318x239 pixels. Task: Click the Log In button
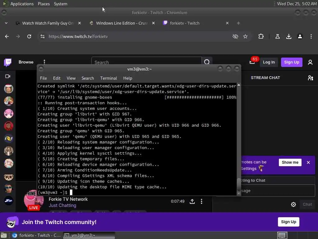[269, 62]
